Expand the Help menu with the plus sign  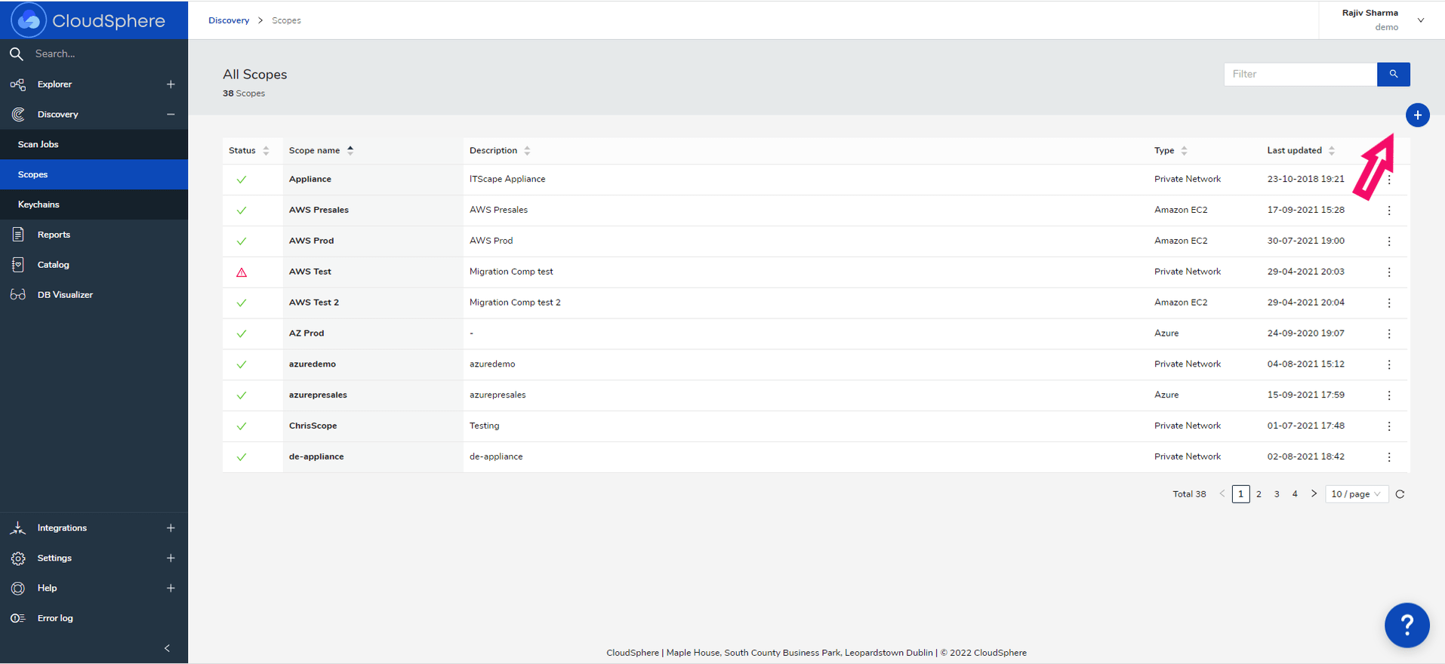pos(171,589)
